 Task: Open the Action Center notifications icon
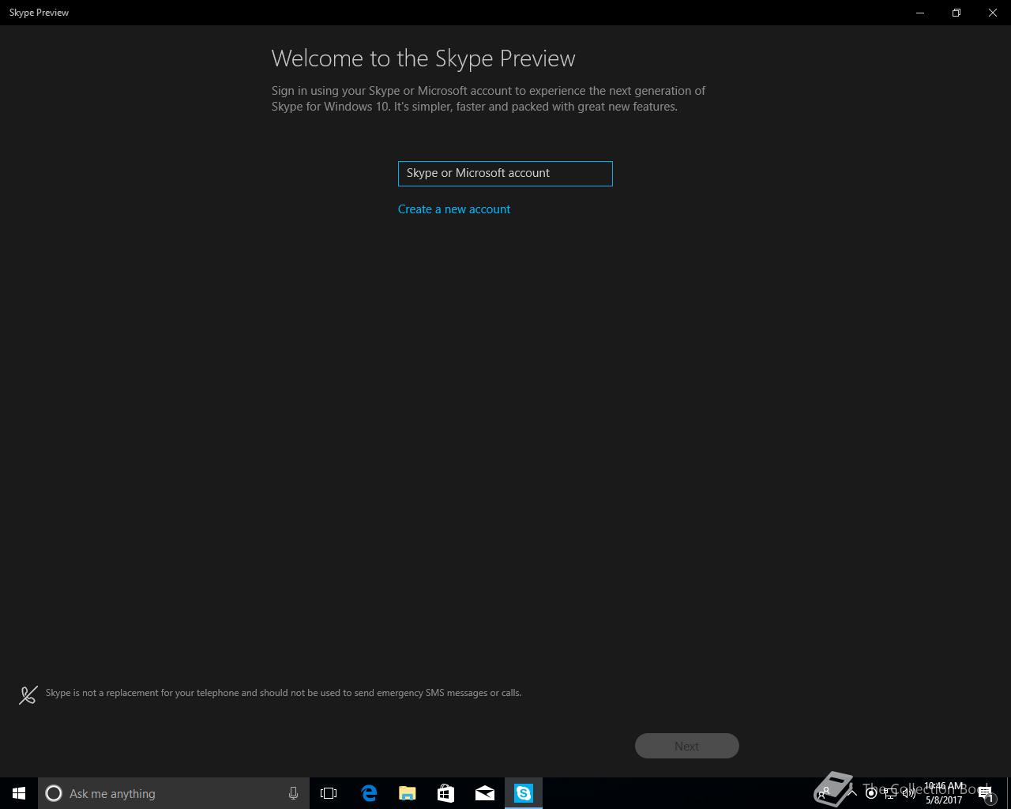pyautogui.click(x=986, y=793)
